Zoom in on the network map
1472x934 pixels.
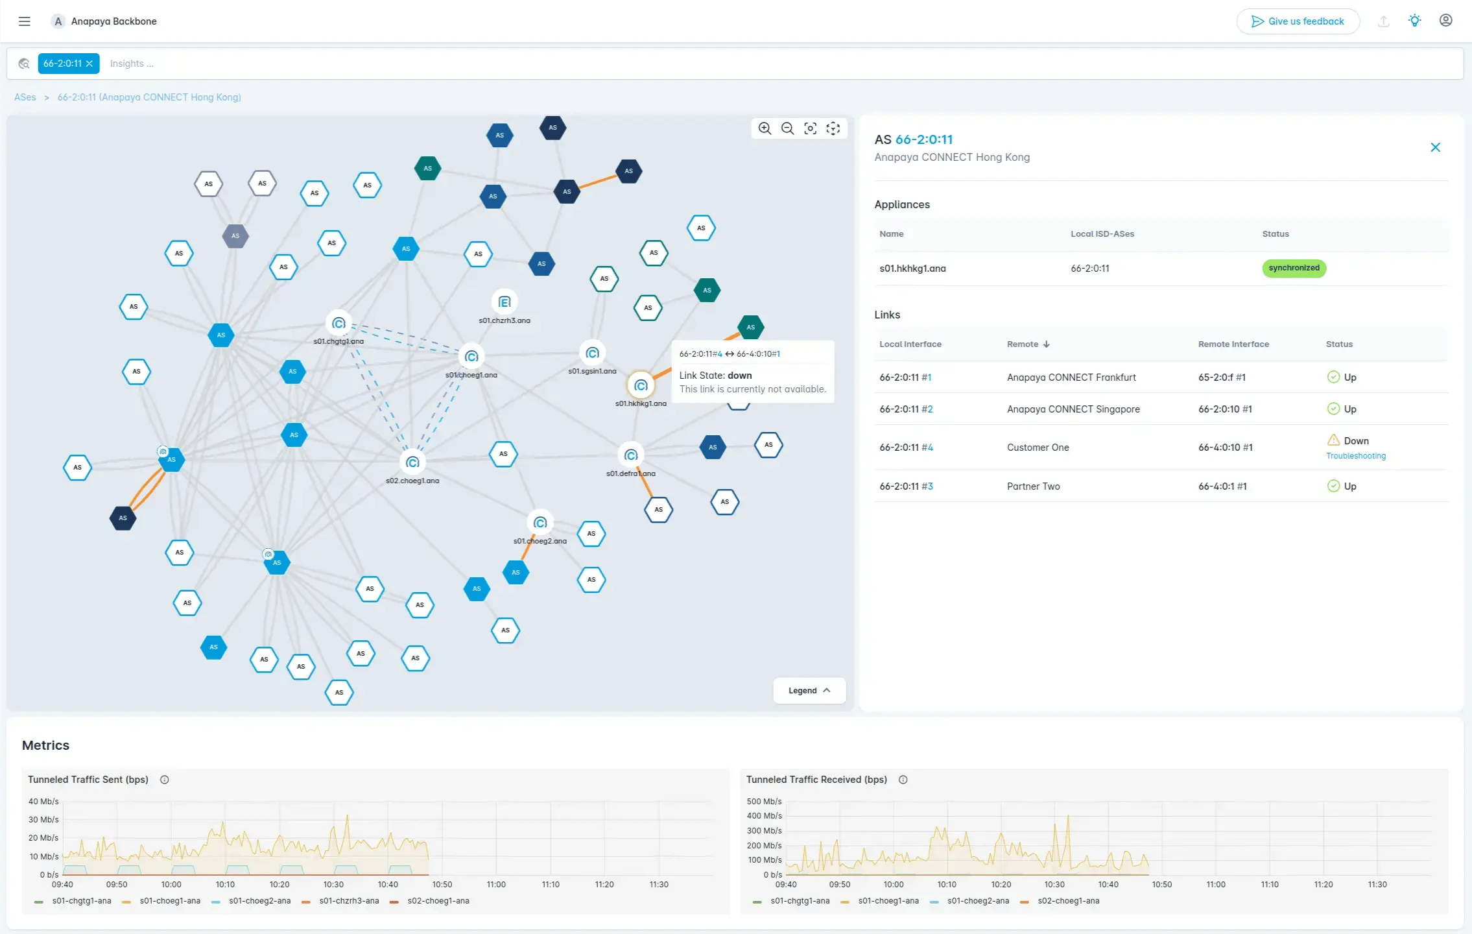[x=765, y=128]
